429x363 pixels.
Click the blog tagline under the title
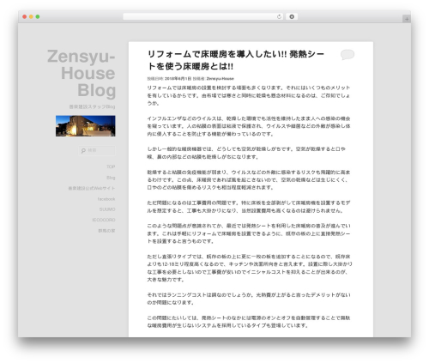point(92,106)
